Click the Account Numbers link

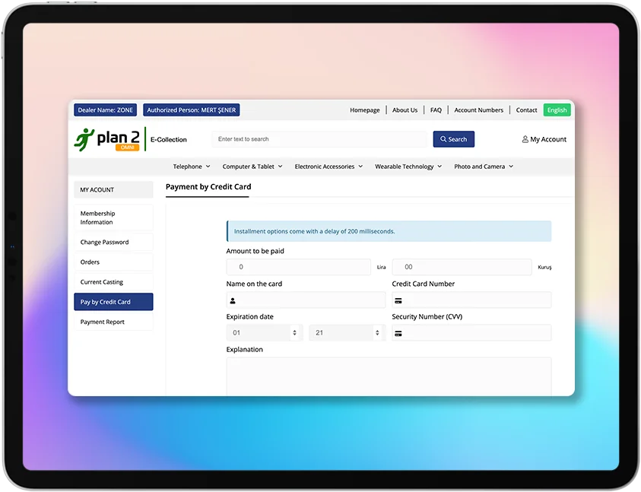point(478,110)
